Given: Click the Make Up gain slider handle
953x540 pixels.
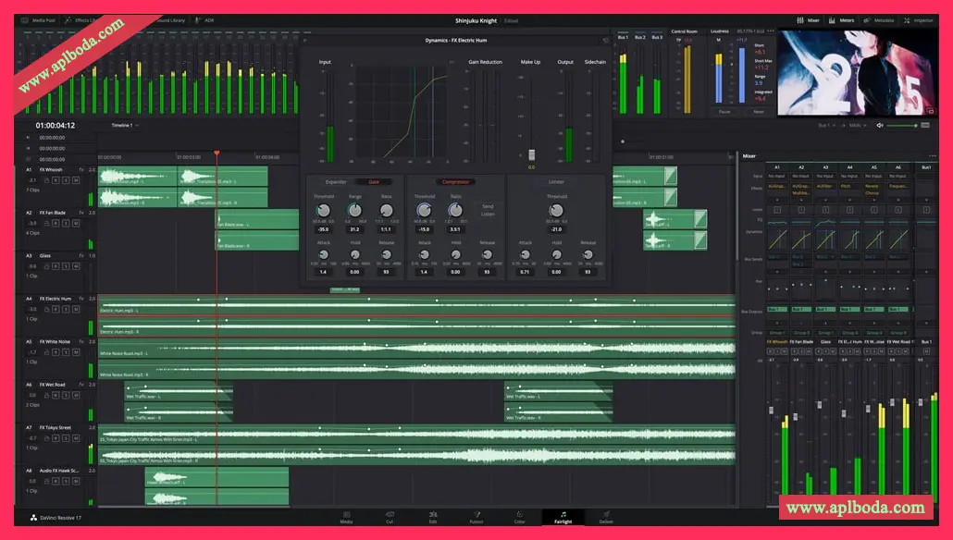Looking at the screenshot, I should 531,155.
